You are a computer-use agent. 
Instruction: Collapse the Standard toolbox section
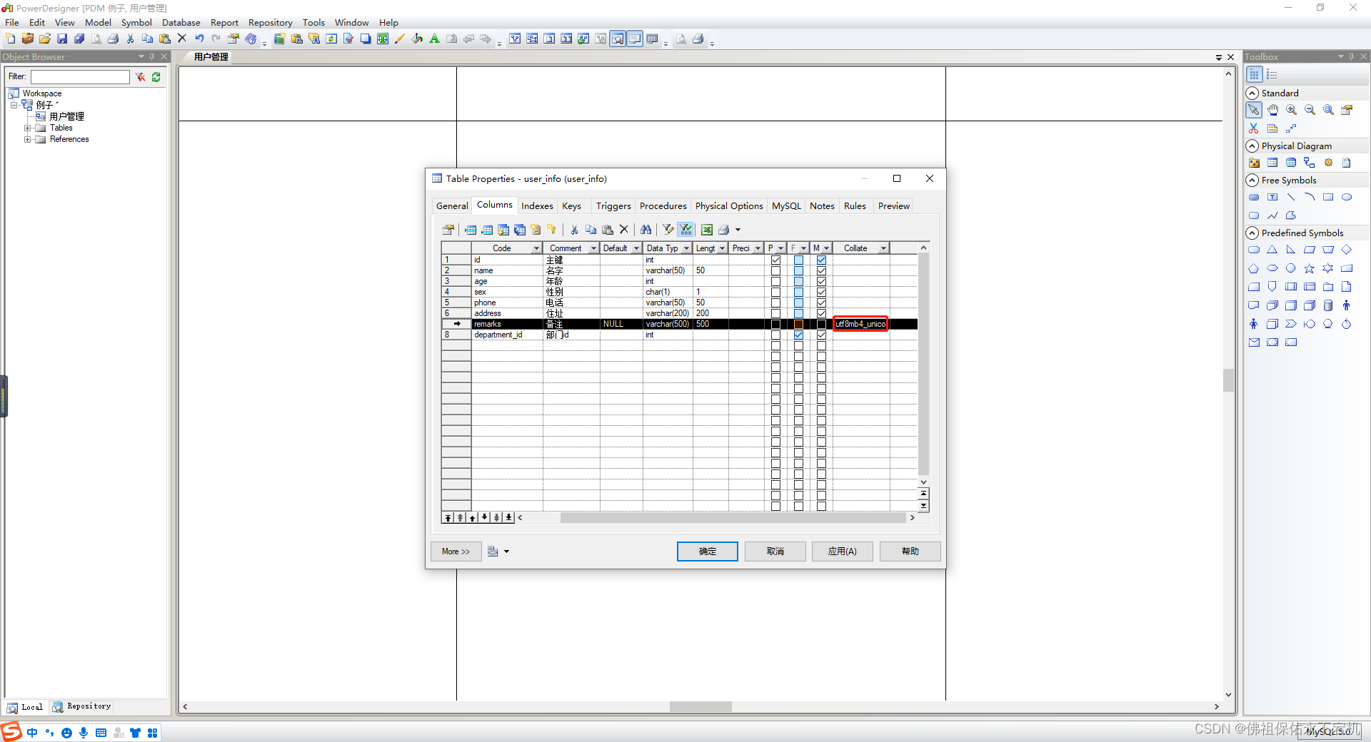pyautogui.click(x=1252, y=93)
